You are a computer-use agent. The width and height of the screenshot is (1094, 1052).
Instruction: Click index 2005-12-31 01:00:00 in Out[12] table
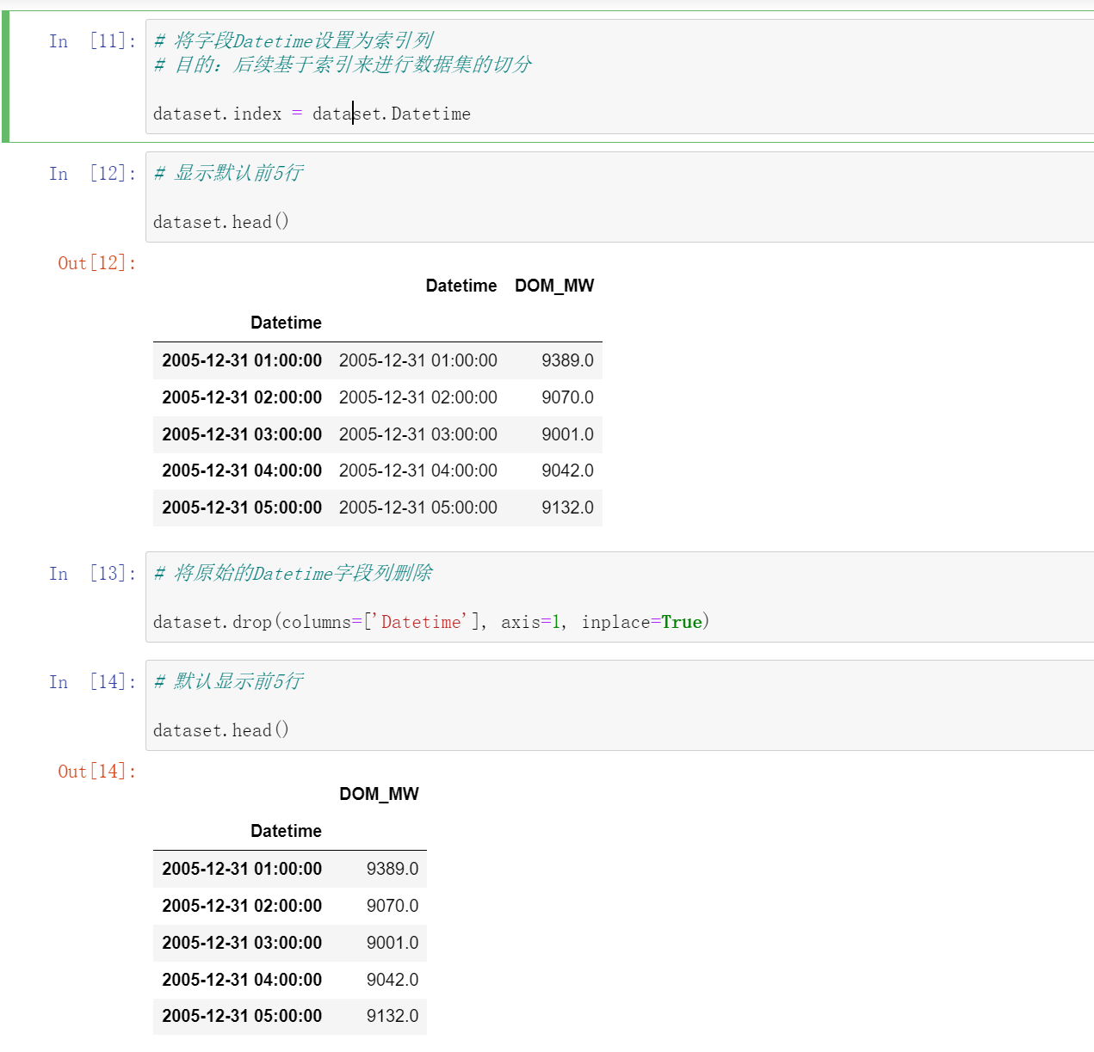click(x=242, y=360)
